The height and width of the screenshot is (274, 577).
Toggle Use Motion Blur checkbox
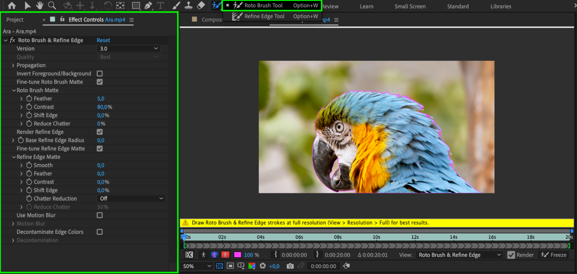click(x=100, y=215)
